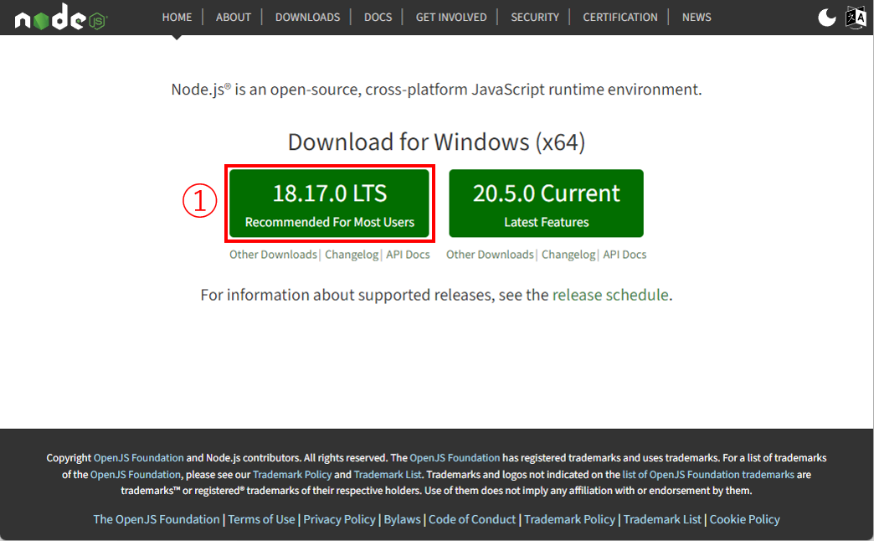Image resolution: width=874 pixels, height=541 pixels.
Task: Open the CERTIFICATION page
Action: click(x=620, y=17)
